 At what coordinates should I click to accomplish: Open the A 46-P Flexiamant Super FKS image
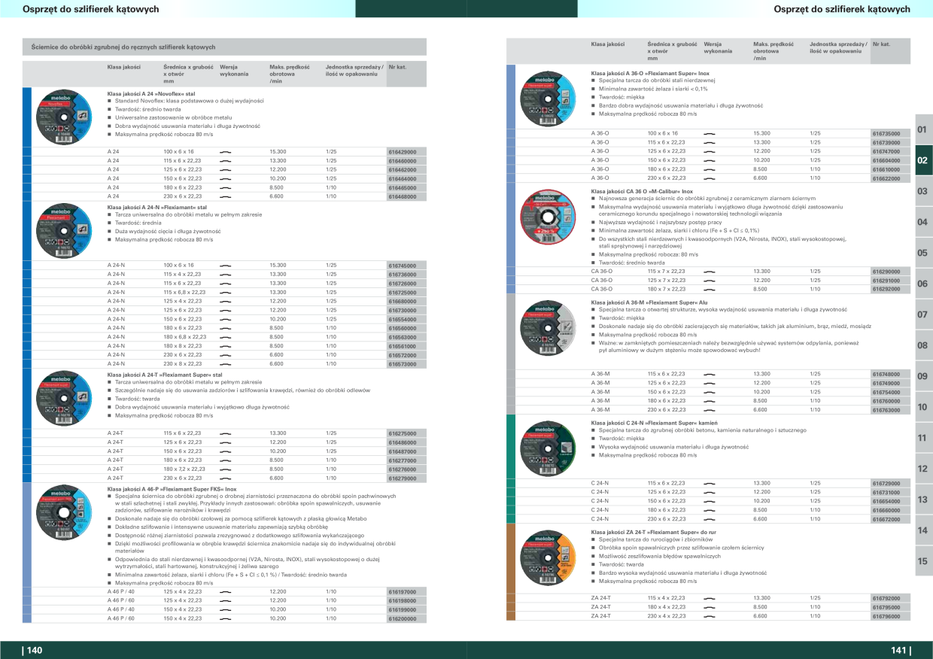pyautogui.click(x=62, y=513)
